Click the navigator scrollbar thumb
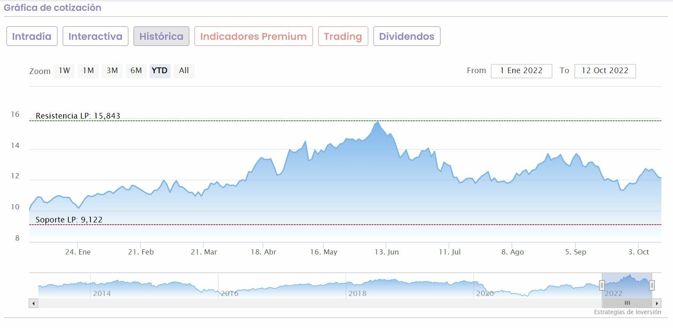This screenshot has width=673, height=328. [x=627, y=303]
